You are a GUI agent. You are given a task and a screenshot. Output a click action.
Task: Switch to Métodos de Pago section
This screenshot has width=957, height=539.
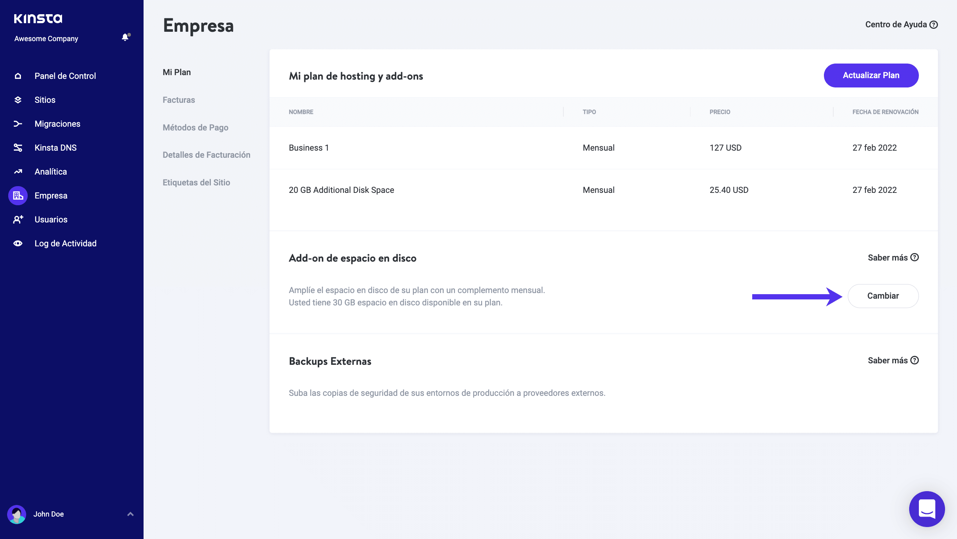click(x=195, y=127)
